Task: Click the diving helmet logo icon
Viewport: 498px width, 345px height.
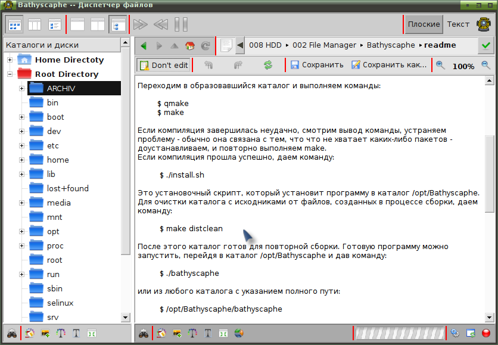Action: pos(484,24)
